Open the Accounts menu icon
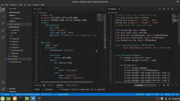This screenshot has width=180, height=101. click(x=3, y=82)
